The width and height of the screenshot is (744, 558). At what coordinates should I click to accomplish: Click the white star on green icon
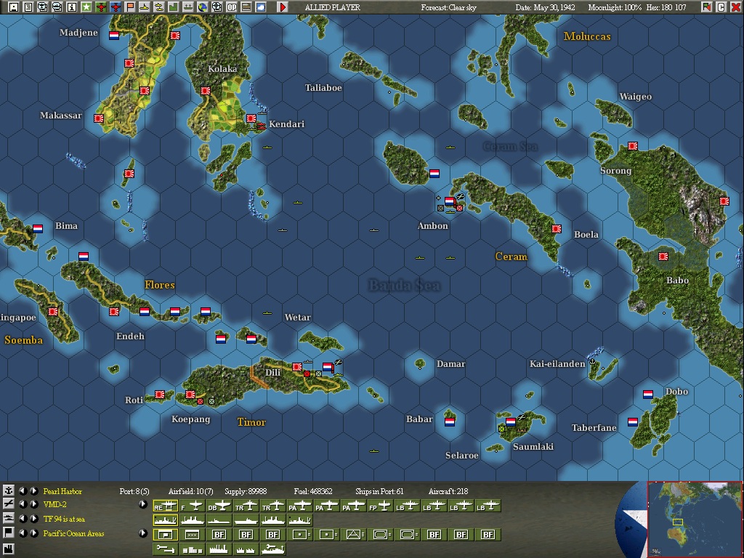coord(86,7)
